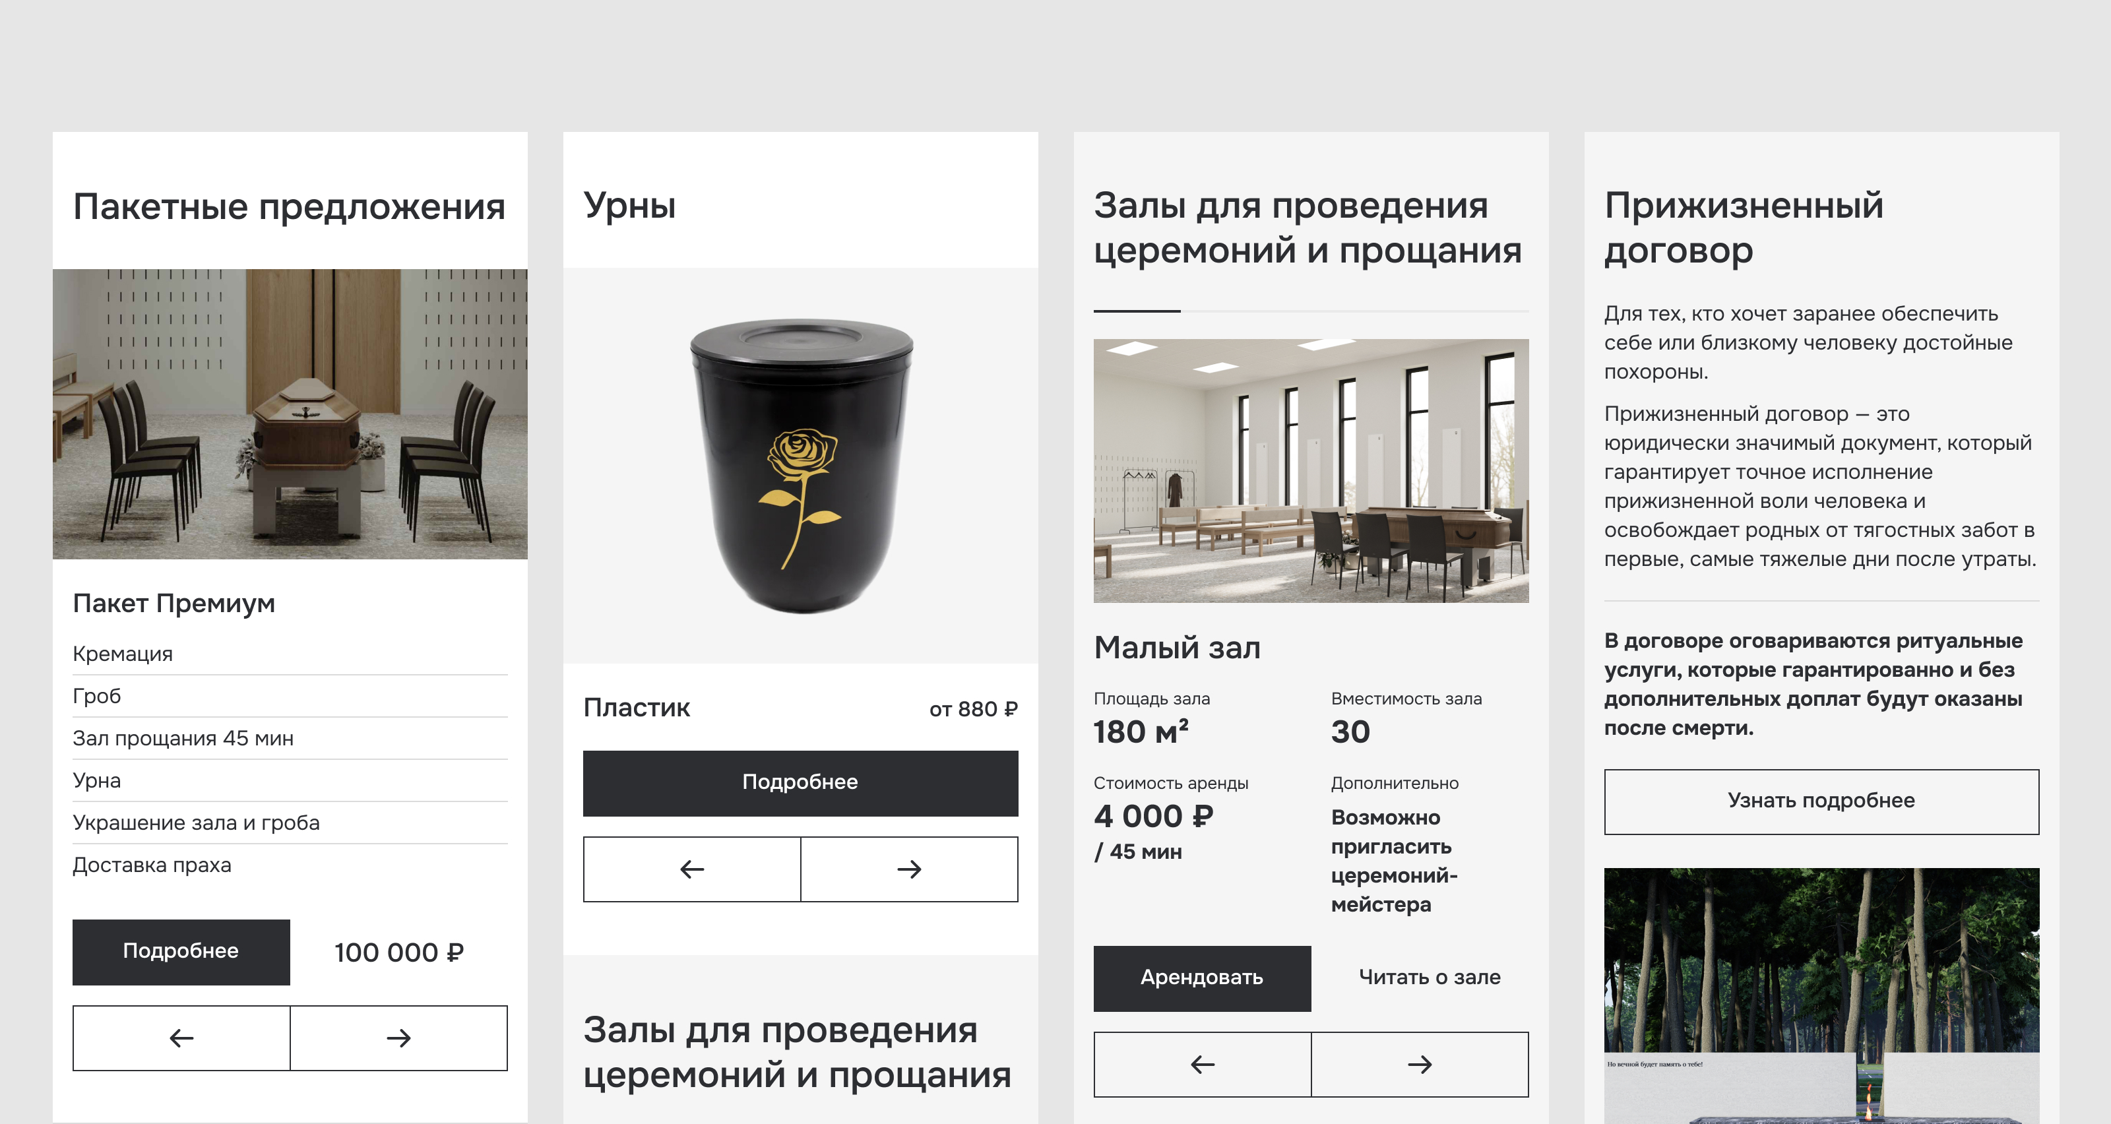The image size is (2111, 1124).
Task: Click the Пакет Премиум title
Action: [173, 604]
